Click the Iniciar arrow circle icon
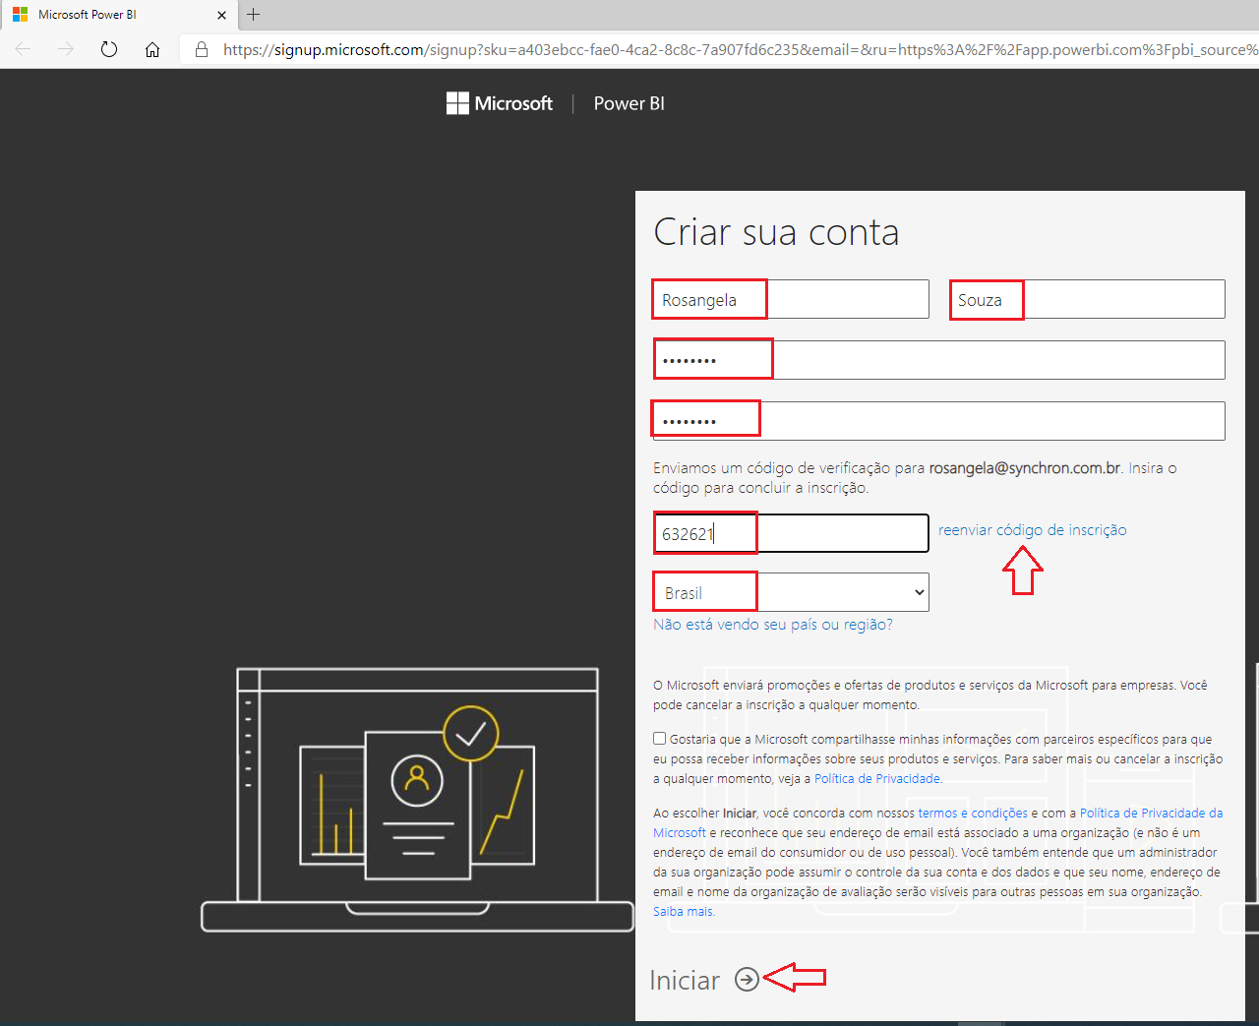1259x1026 pixels. click(x=748, y=979)
